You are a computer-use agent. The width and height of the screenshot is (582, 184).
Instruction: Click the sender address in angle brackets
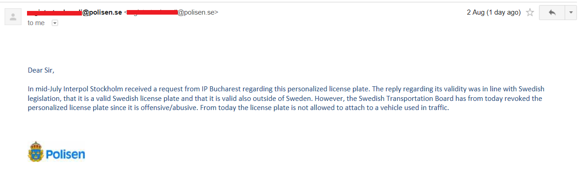(x=171, y=12)
